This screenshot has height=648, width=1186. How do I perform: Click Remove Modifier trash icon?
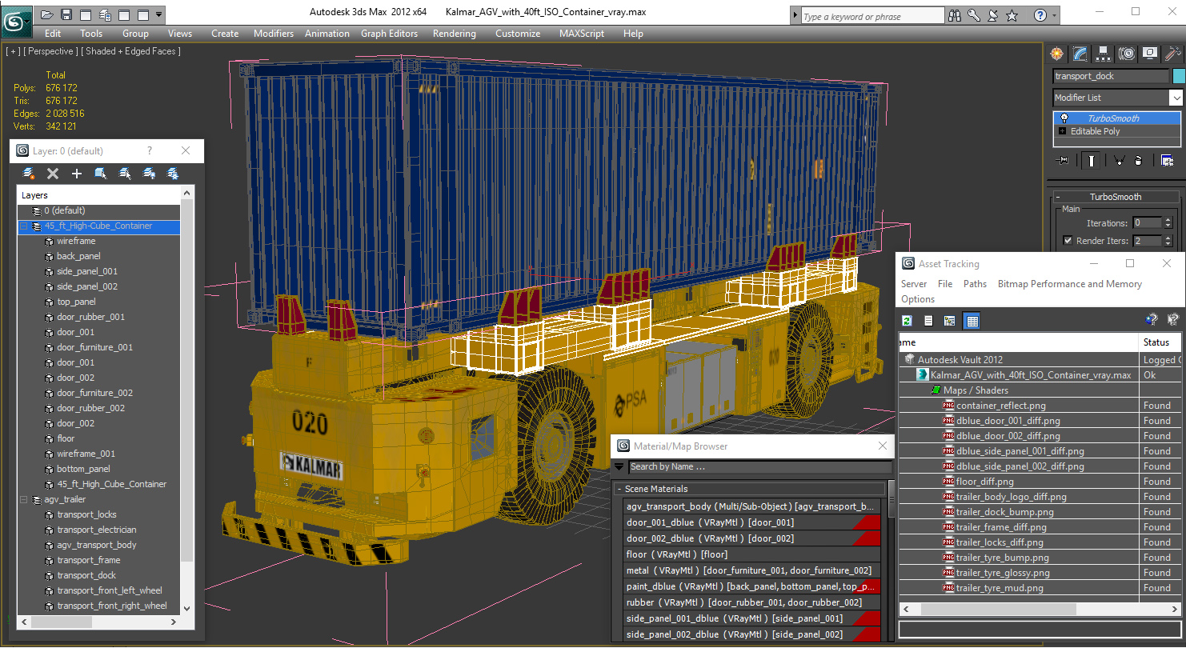click(x=1138, y=160)
